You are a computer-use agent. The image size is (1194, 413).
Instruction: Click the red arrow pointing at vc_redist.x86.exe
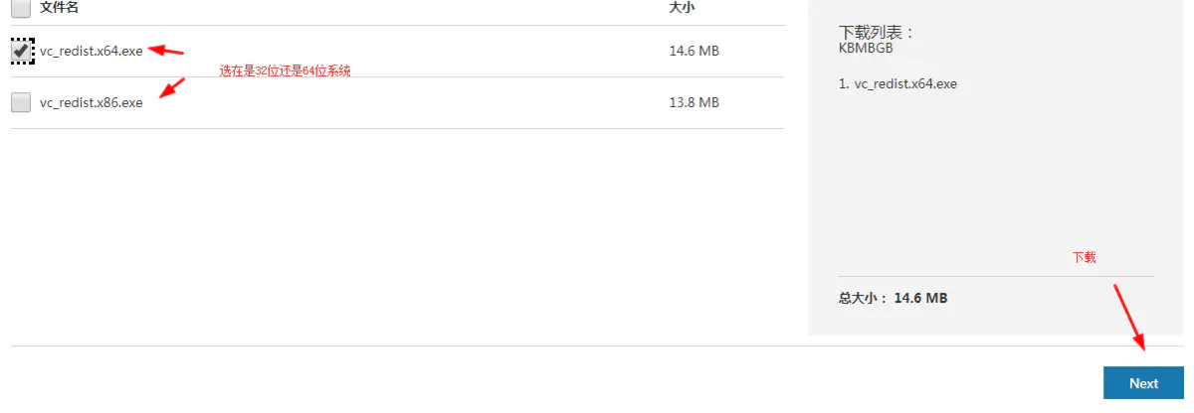click(x=172, y=87)
